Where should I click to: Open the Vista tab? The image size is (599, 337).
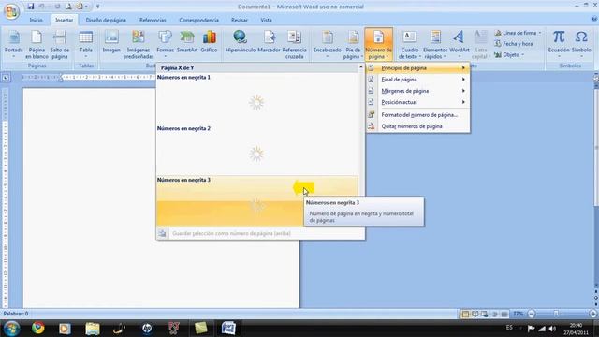(266, 20)
